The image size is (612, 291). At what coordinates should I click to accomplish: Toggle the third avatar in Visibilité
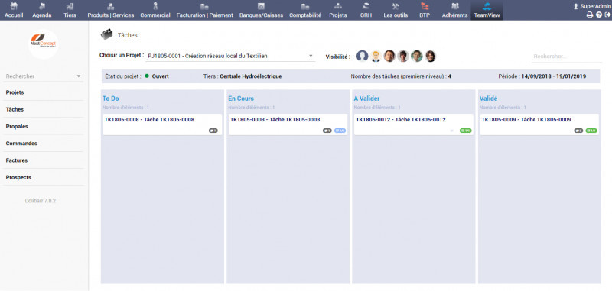[x=389, y=56]
